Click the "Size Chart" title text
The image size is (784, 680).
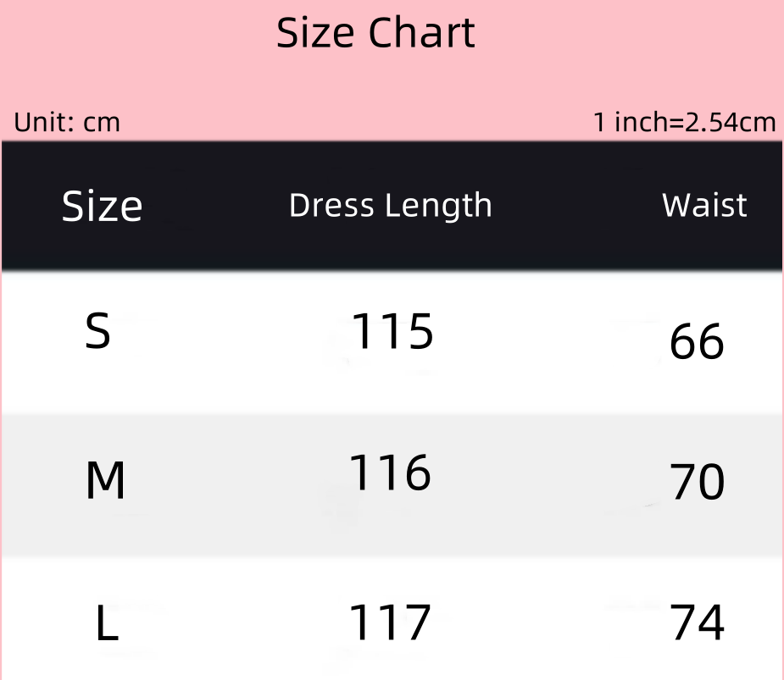point(375,34)
